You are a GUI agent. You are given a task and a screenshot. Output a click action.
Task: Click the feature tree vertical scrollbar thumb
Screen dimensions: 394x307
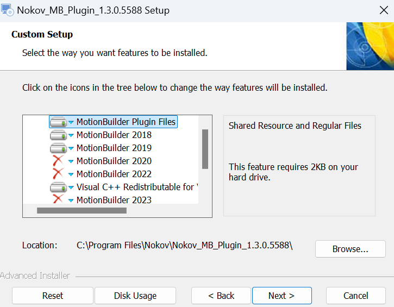205,149
